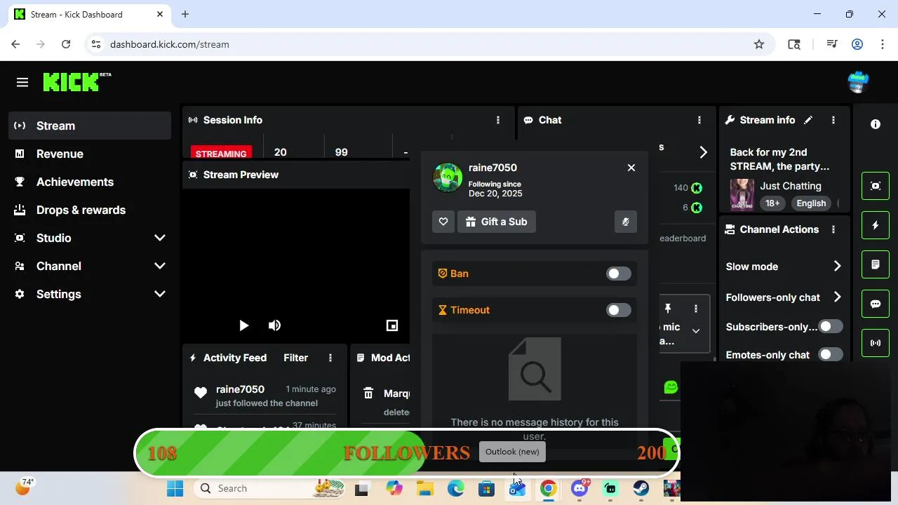Image resolution: width=898 pixels, height=505 pixels.
Task: Toggle Subscribers-only chat switch
Action: tap(831, 326)
